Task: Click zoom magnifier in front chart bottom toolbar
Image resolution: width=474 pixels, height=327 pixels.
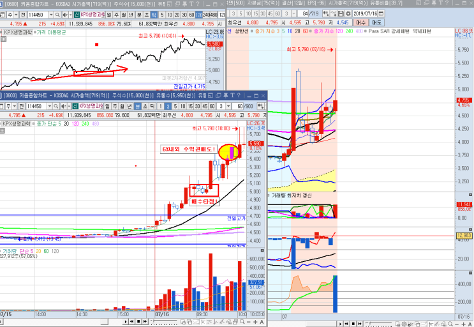Action: click(x=242, y=322)
